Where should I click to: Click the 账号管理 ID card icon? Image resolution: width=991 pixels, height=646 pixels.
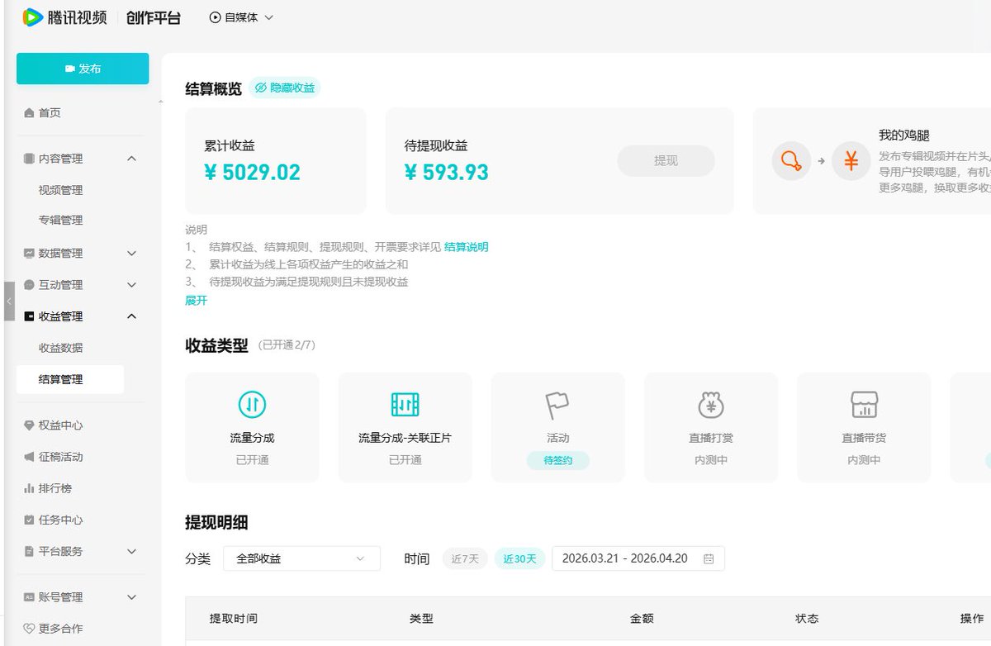point(29,597)
